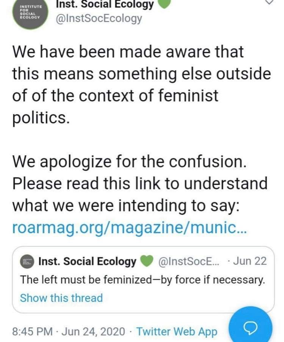Click the truncated @InstSocE... handle in quoted tweet
The width and height of the screenshot is (284, 342).
tap(189, 261)
